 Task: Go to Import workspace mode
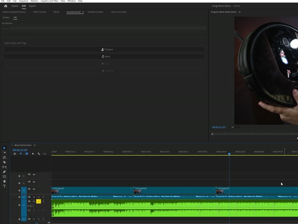[x=15, y=6]
